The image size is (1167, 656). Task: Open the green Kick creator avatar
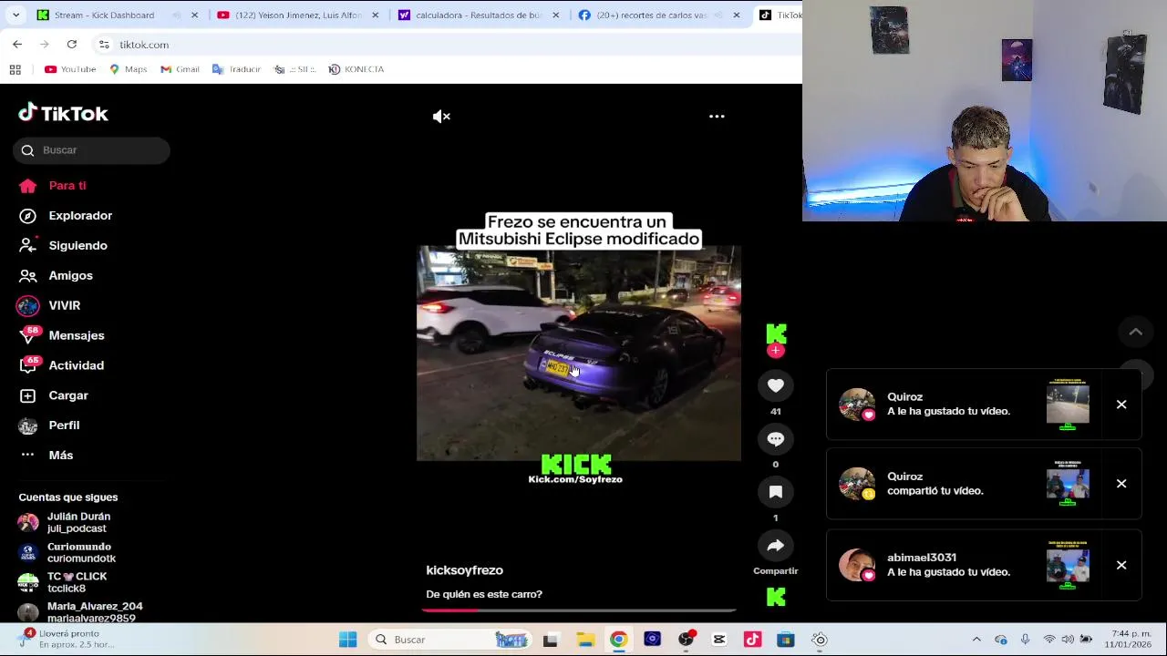(x=776, y=333)
